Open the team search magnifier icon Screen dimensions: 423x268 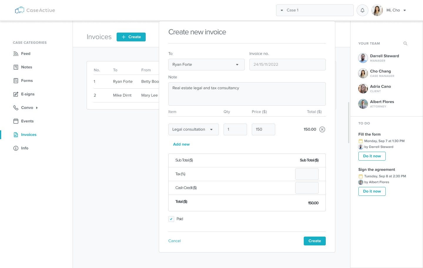(x=405, y=43)
